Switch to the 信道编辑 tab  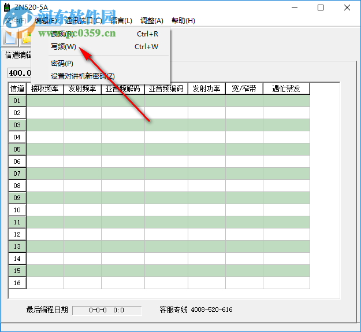pyautogui.click(x=18, y=55)
